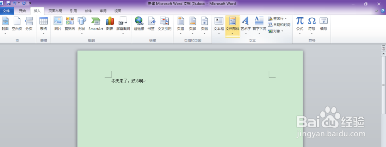Screen dimensions: 386x147
Task: Open Word help question mark
Action: click(x=383, y=11)
